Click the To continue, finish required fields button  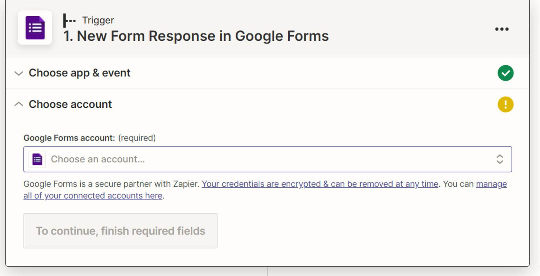point(120,231)
